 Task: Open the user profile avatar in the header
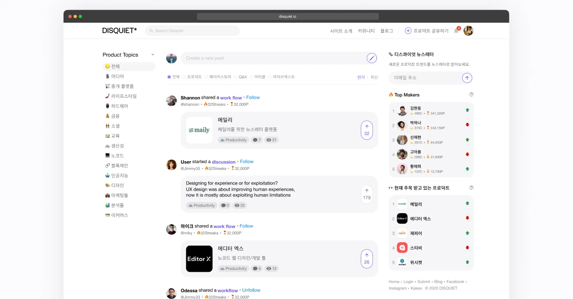[468, 31]
